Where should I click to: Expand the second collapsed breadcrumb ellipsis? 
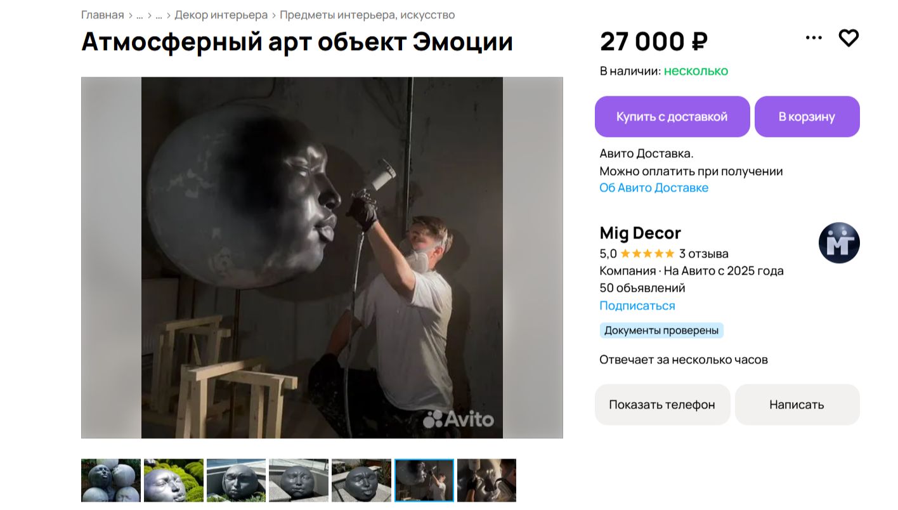159,15
